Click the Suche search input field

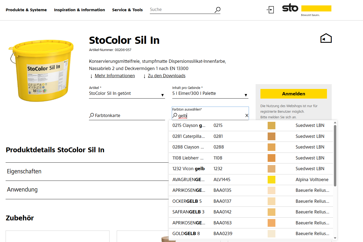182,10
